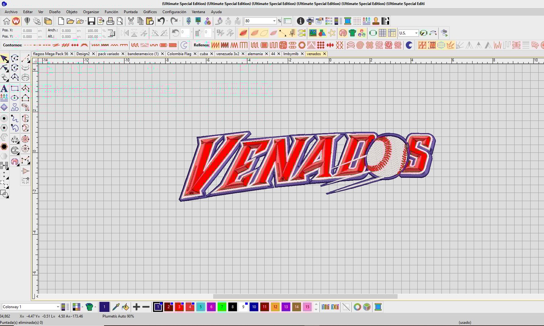Click the horizontal scrollbar thumb below canvas
Screen dimensions: 544x326
tap(305, 296)
